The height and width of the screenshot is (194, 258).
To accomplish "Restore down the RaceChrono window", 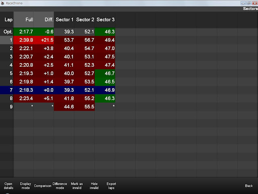I will 249,3.
